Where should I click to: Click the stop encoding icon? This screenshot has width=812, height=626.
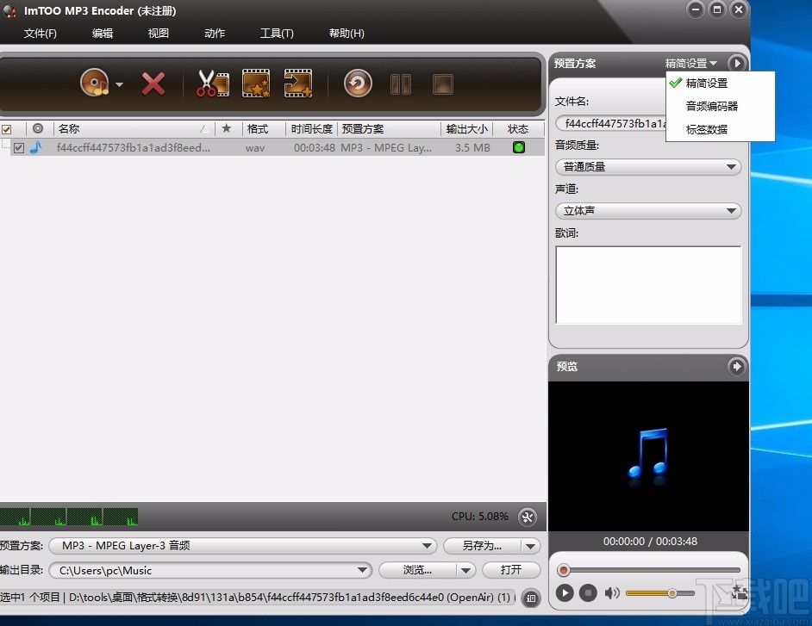click(x=441, y=84)
